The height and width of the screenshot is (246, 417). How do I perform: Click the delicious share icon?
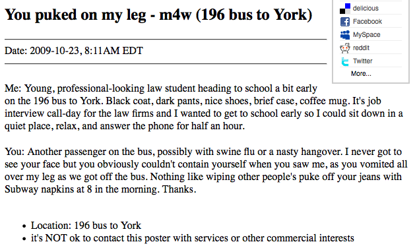[345, 9]
